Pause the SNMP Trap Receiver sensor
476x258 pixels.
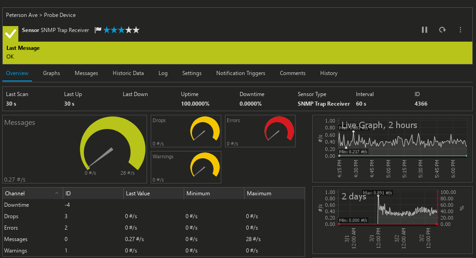(424, 30)
